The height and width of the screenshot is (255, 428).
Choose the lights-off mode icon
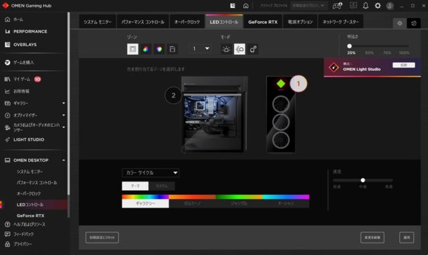coord(253,49)
